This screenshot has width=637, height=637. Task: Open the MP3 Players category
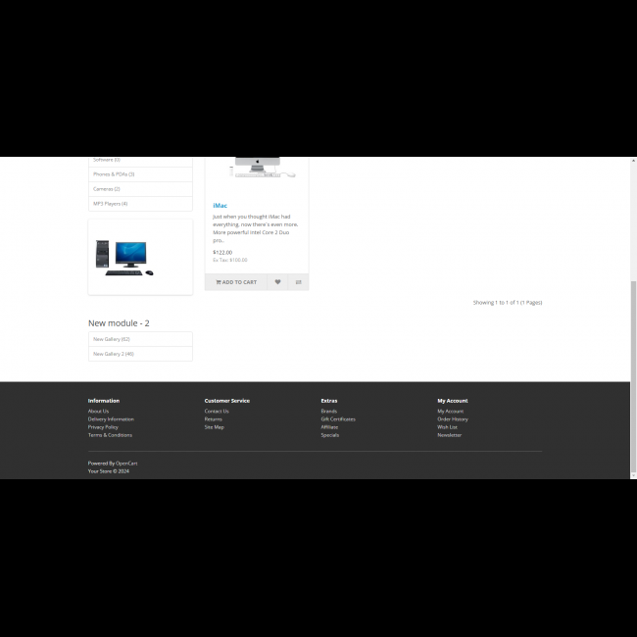pyautogui.click(x=111, y=204)
